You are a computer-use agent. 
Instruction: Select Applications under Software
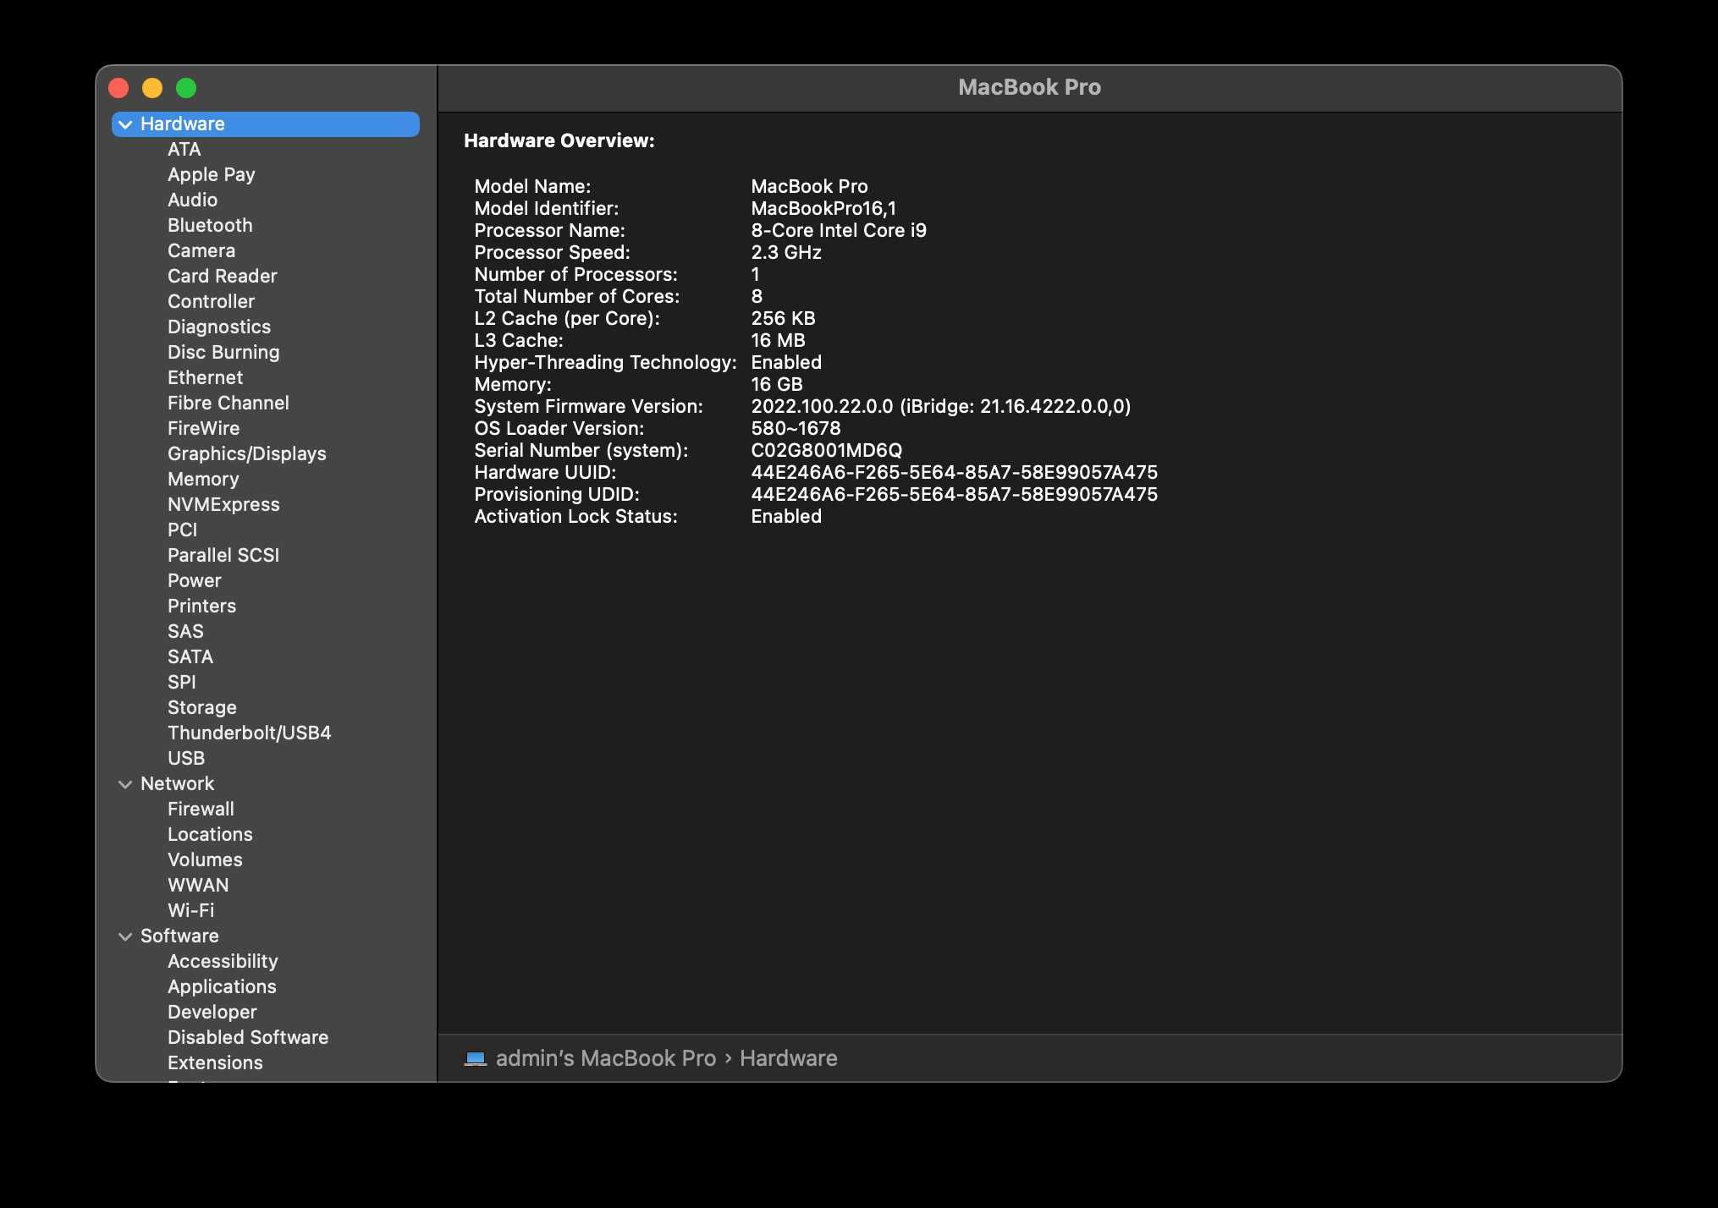point(222,987)
